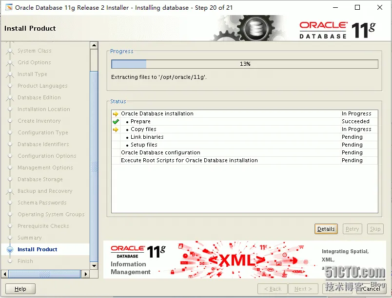This screenshot has height=298, width=392.
Task: Open Help for the installer
Action: coord(20,289)
